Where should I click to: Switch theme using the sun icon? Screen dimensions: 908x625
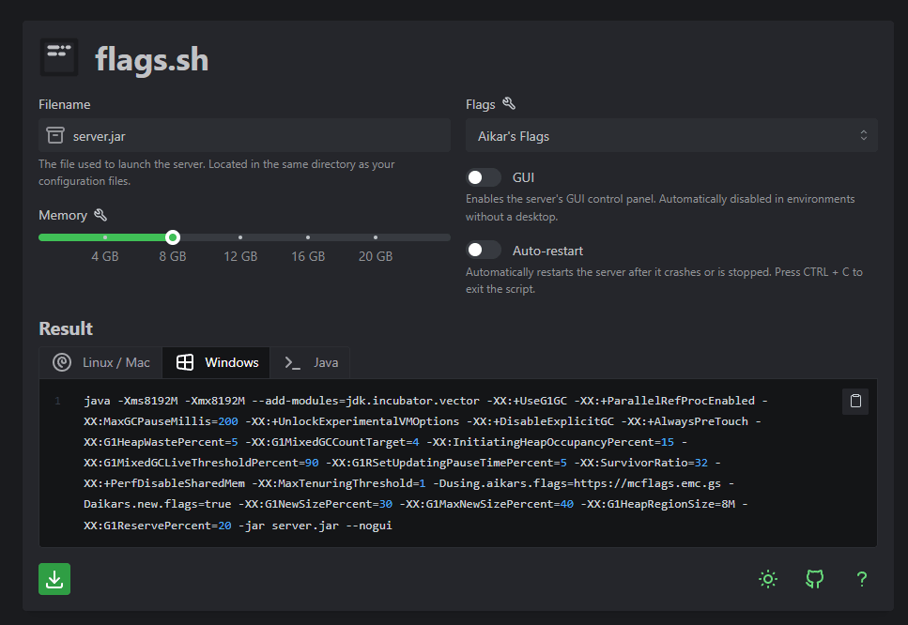pos(768,579)
